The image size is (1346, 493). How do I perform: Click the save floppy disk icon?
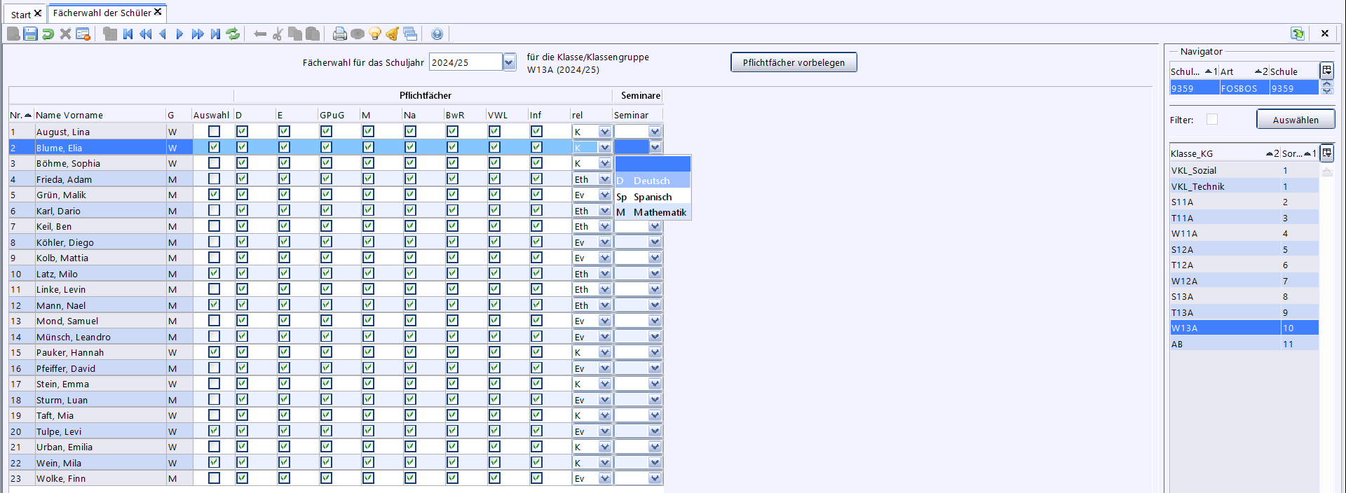point(30,34)
